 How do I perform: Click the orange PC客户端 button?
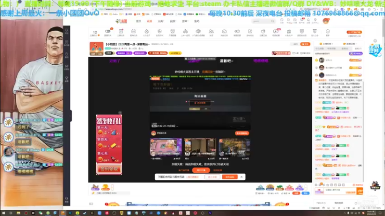(354, 32)
